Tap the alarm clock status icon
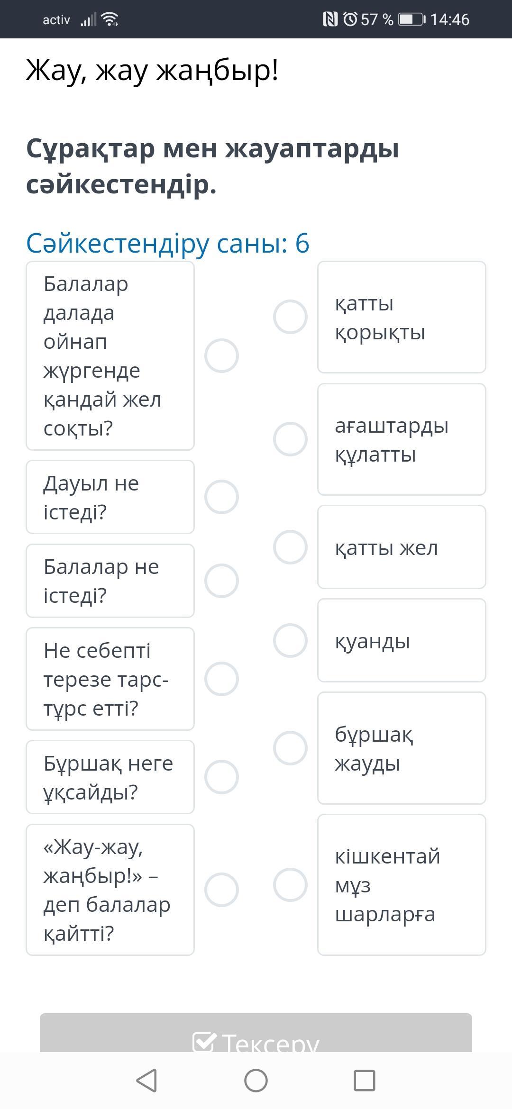The image size is (512, 1109). click(x=350, y=19)
